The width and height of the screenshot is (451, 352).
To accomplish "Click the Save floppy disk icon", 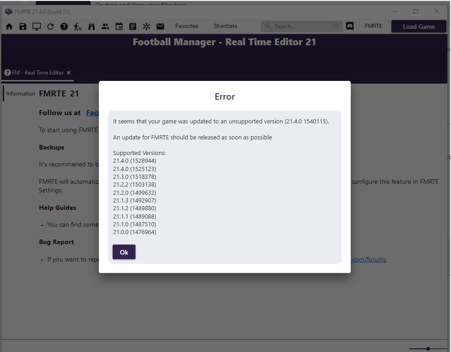I will click(23, 27).
